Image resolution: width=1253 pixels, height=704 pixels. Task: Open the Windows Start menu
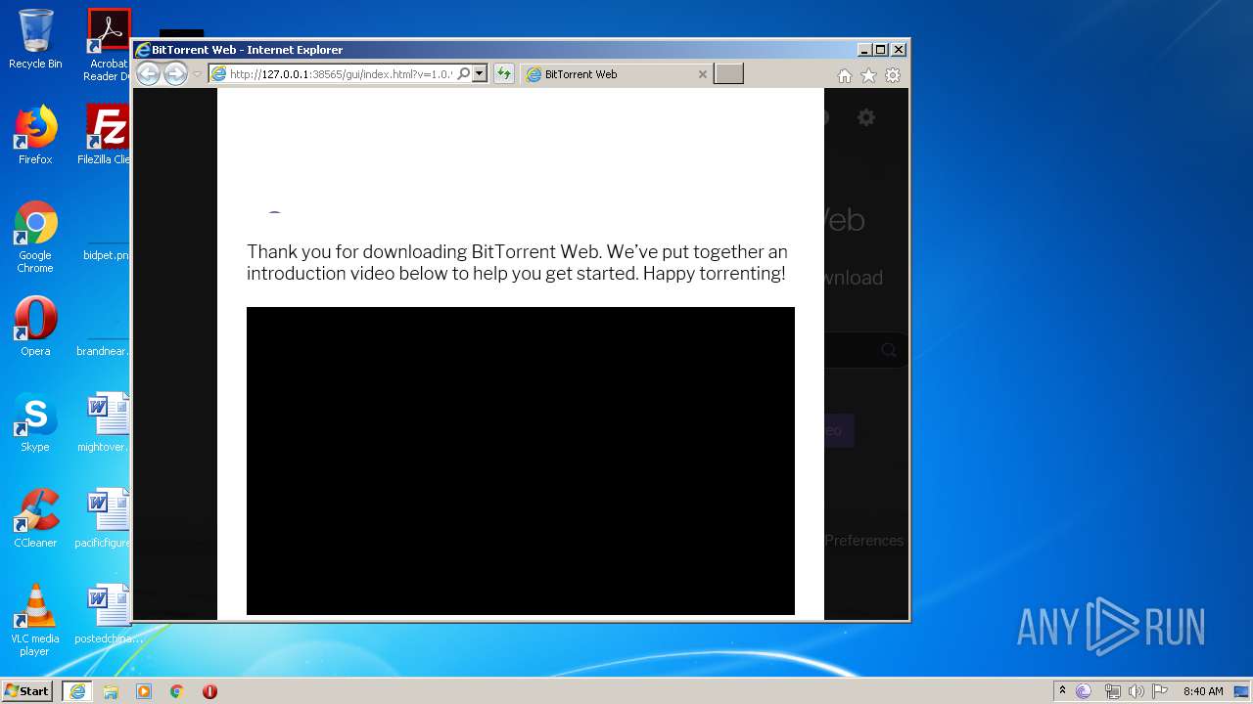click(x=27, y=691)
